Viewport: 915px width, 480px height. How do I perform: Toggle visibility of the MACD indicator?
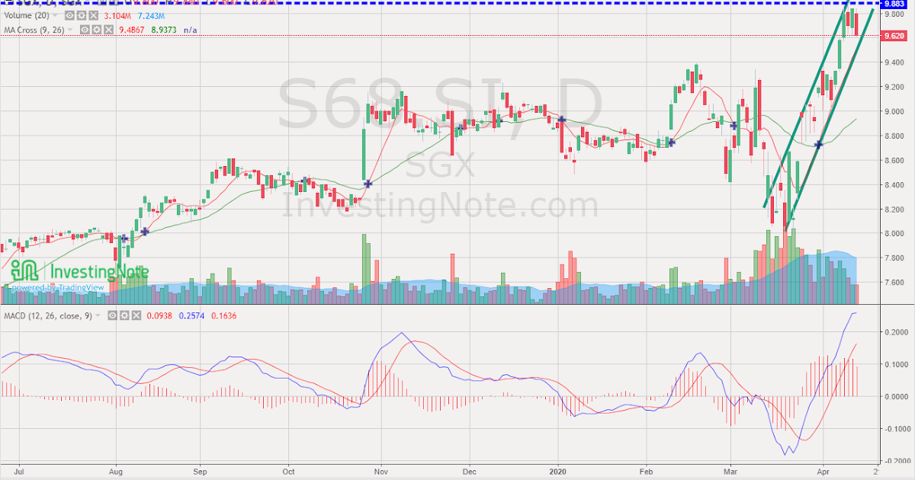click(x=113, y=315)
